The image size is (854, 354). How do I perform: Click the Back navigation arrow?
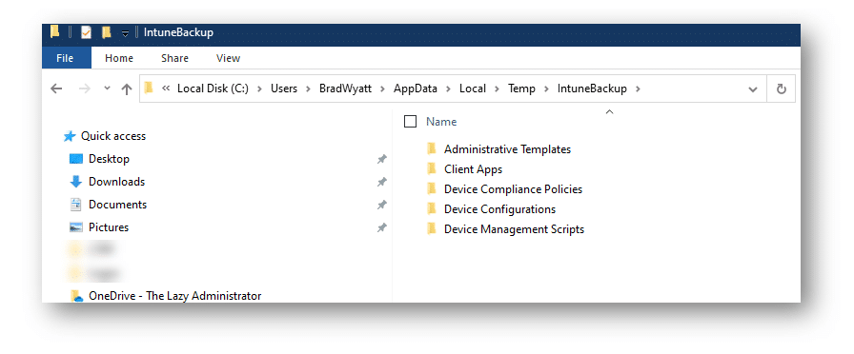[56, 88]
